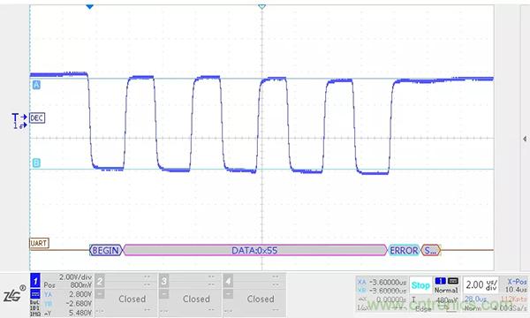
Task: Click the trigger level T arrow indicator
Action: [x=19, y=117]
